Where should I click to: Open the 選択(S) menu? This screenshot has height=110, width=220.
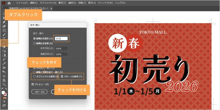tap(72, 3)
